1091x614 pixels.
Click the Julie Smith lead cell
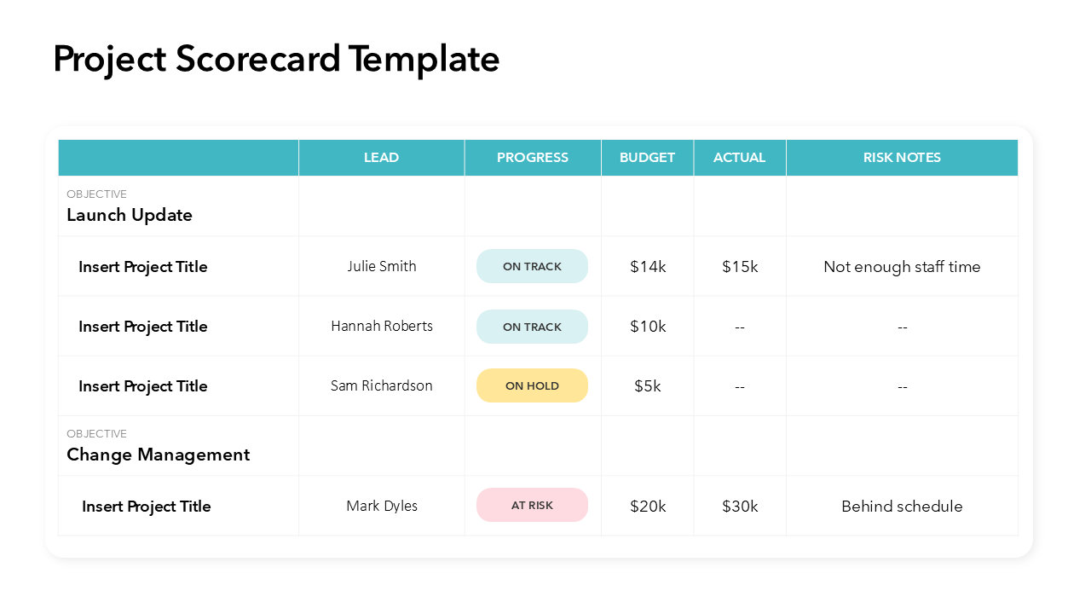382,266
